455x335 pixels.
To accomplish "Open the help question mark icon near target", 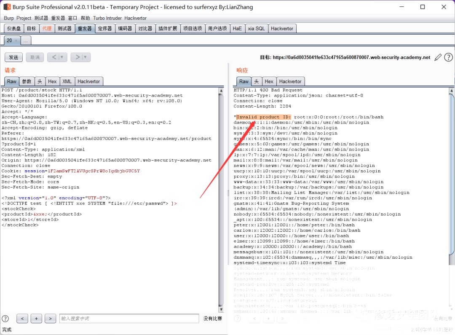I will point(448,57).
